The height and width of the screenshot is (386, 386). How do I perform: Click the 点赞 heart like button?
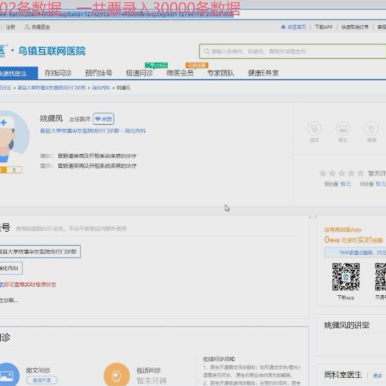point(103,119)
